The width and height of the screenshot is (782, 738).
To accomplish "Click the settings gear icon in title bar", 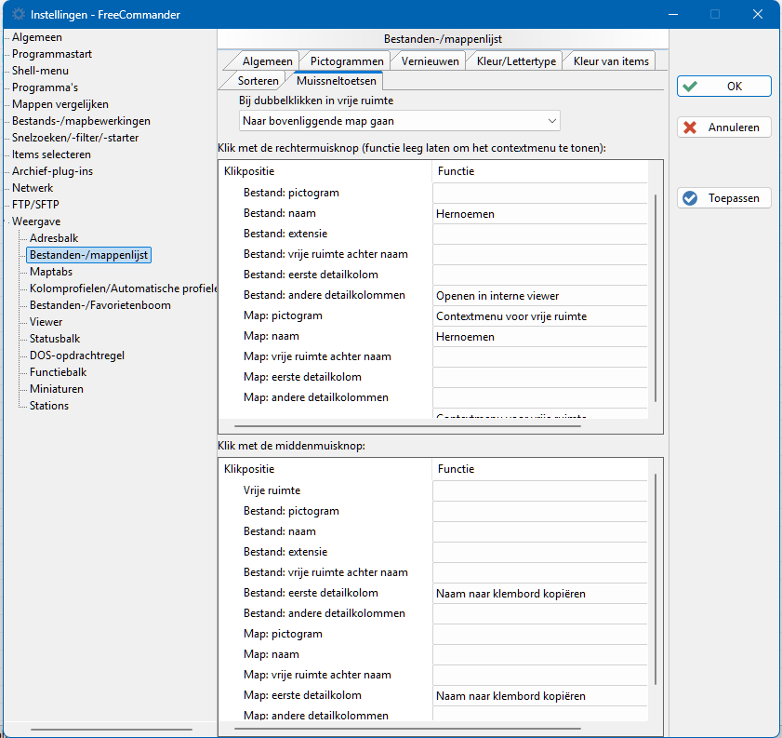I will click(19, 15).
